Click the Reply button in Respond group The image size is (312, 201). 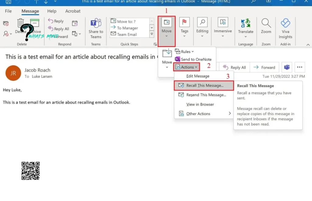point(56,21)
